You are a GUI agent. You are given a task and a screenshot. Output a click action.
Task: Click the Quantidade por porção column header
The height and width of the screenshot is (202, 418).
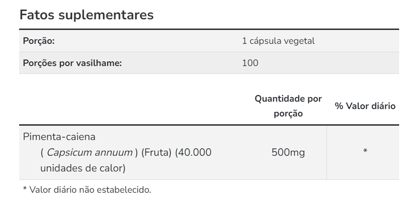288,106
